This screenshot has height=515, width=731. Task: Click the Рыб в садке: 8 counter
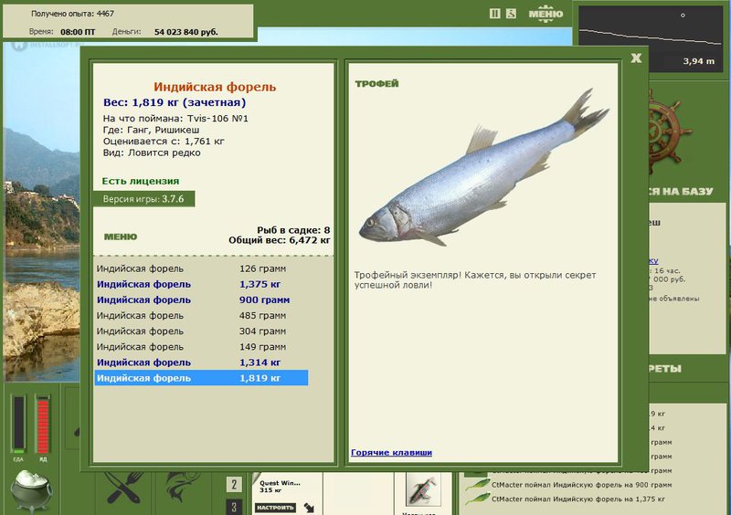pos(293,230)
